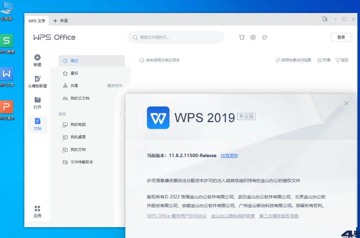Open the 筛选 filter
The width and height of the screenshot is (360, 238).
click(x=342, y=60)
